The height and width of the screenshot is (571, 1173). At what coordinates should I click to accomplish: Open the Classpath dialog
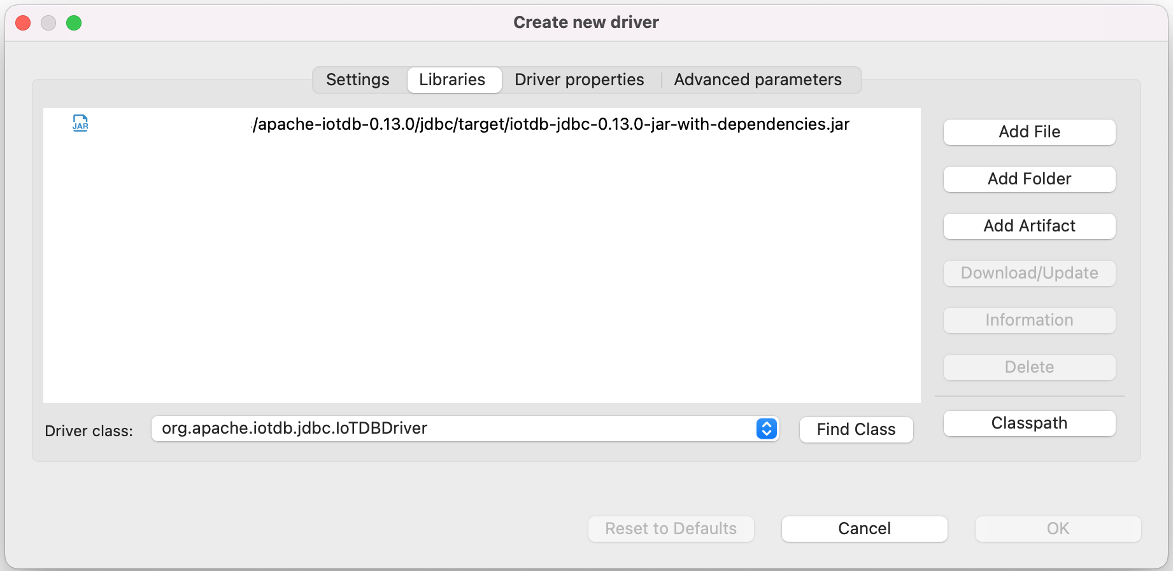[1029, 423]
